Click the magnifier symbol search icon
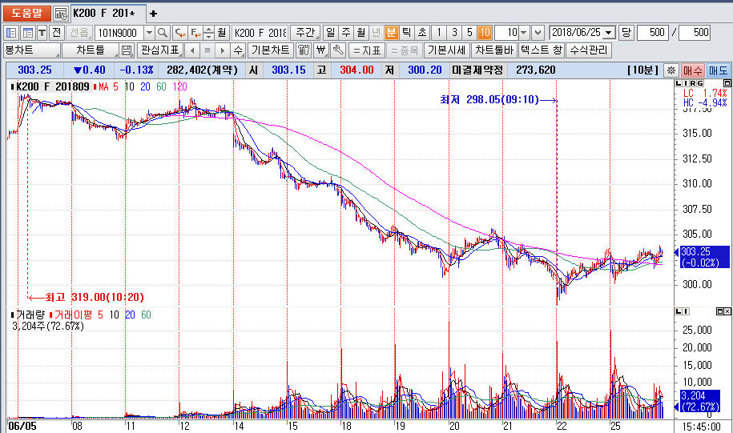The width and height of the screenshot is (733, 433). tap(163, 33)
